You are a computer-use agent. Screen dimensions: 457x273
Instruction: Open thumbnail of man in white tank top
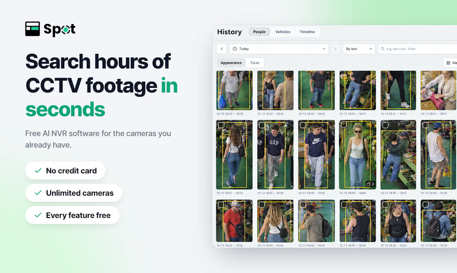[438, 155]
